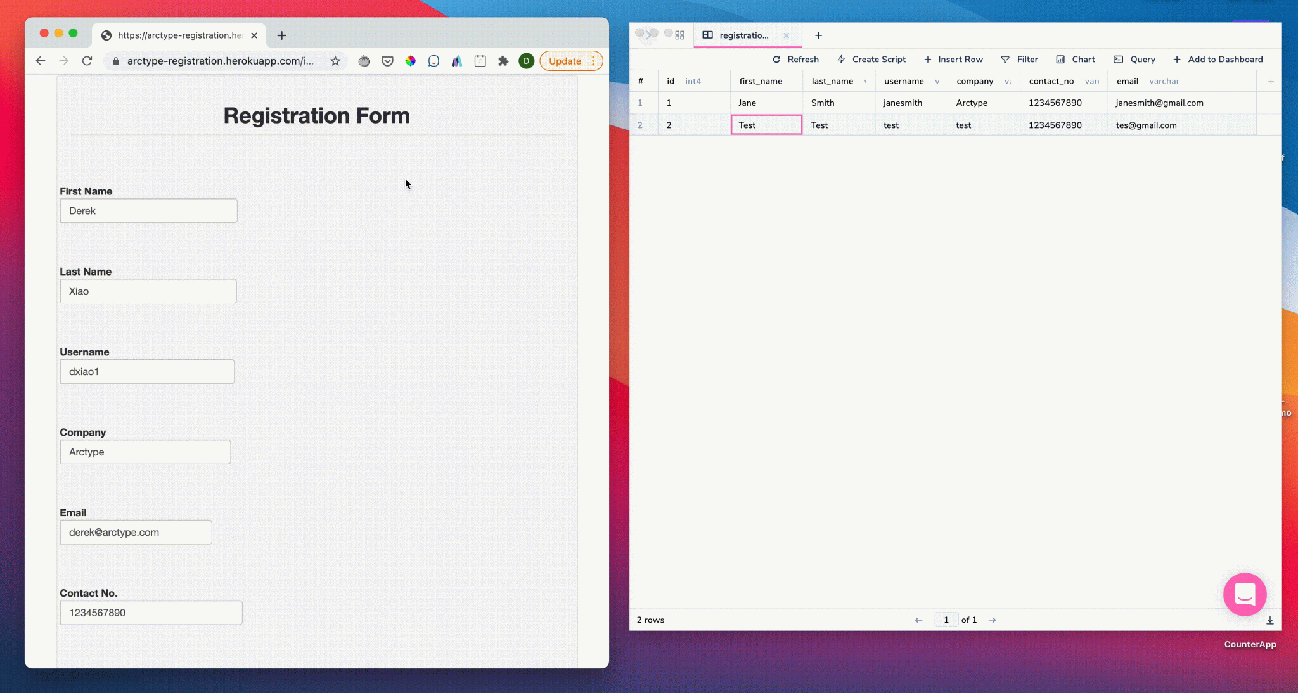Export table data with the download icon

point(1270,620)
